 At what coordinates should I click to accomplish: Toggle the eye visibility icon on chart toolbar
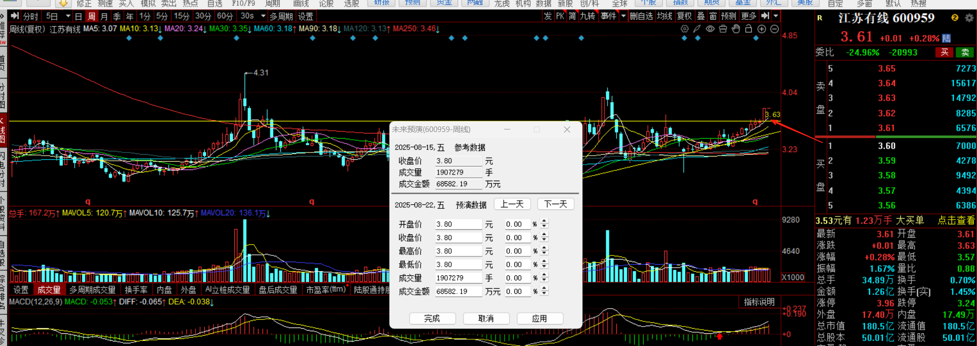click(x=710, y=29)
